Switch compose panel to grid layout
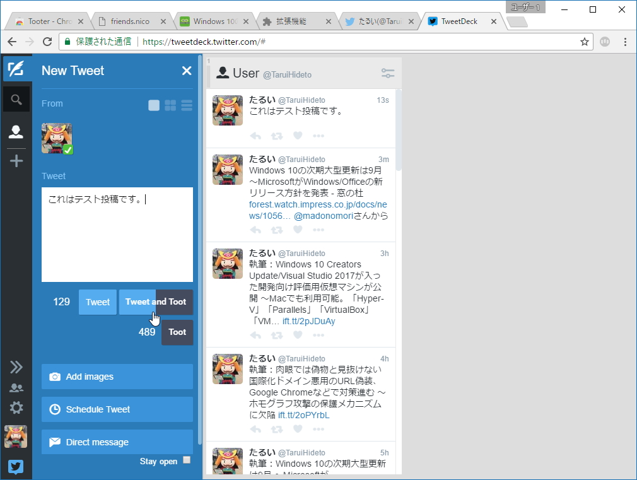Viewport: 637px width, 480px height. click(x=170, y=105)
